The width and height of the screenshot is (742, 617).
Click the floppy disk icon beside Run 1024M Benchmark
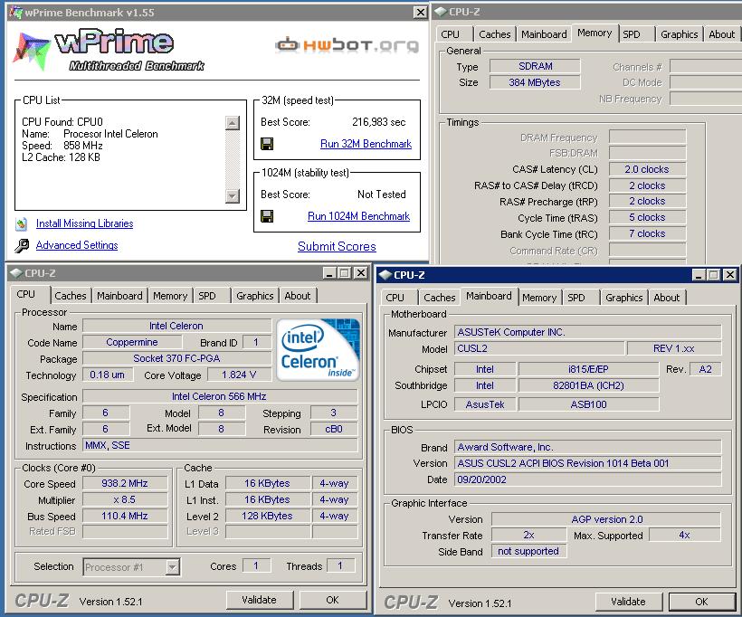pos(267,216)
